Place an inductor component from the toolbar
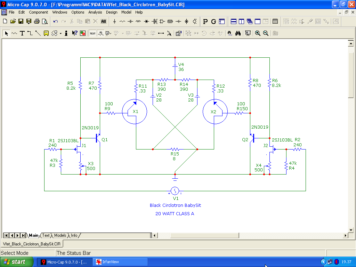 [x=138, y=21]
